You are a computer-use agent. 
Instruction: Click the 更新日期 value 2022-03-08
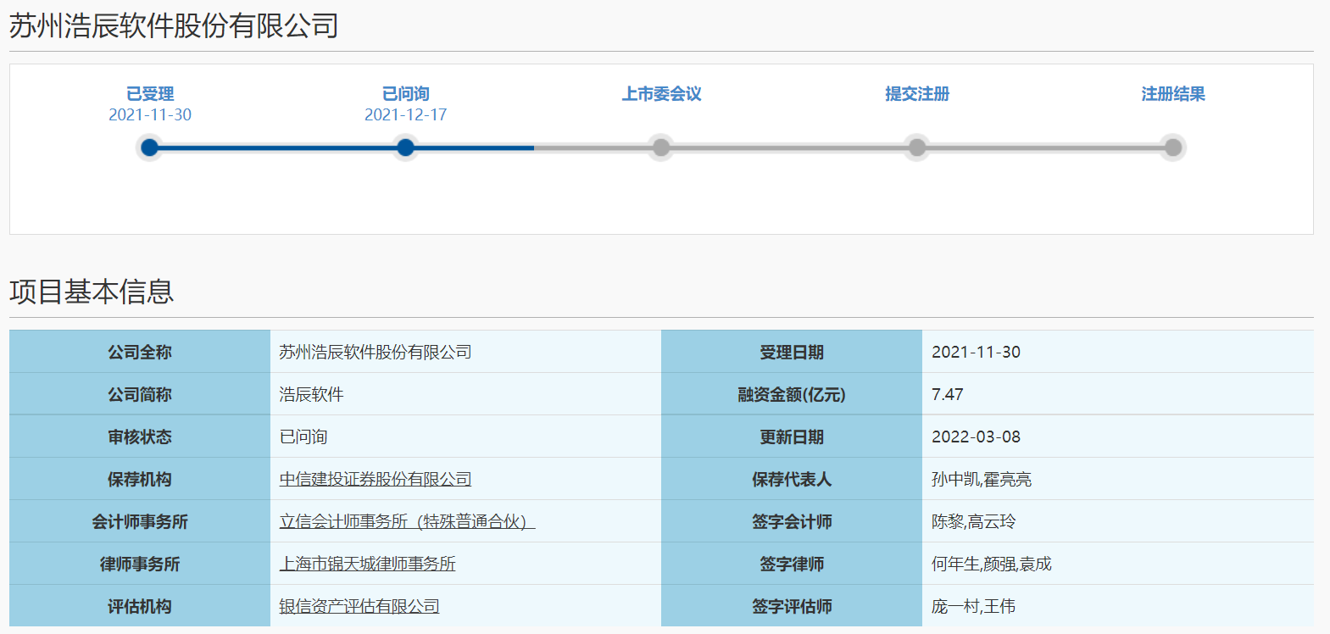click(x=976, y=437)
